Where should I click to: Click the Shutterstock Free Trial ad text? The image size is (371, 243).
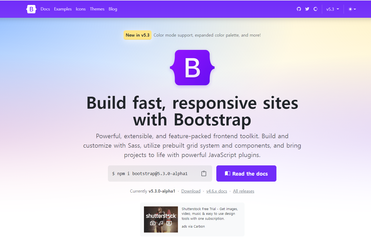tap(210, 214)
